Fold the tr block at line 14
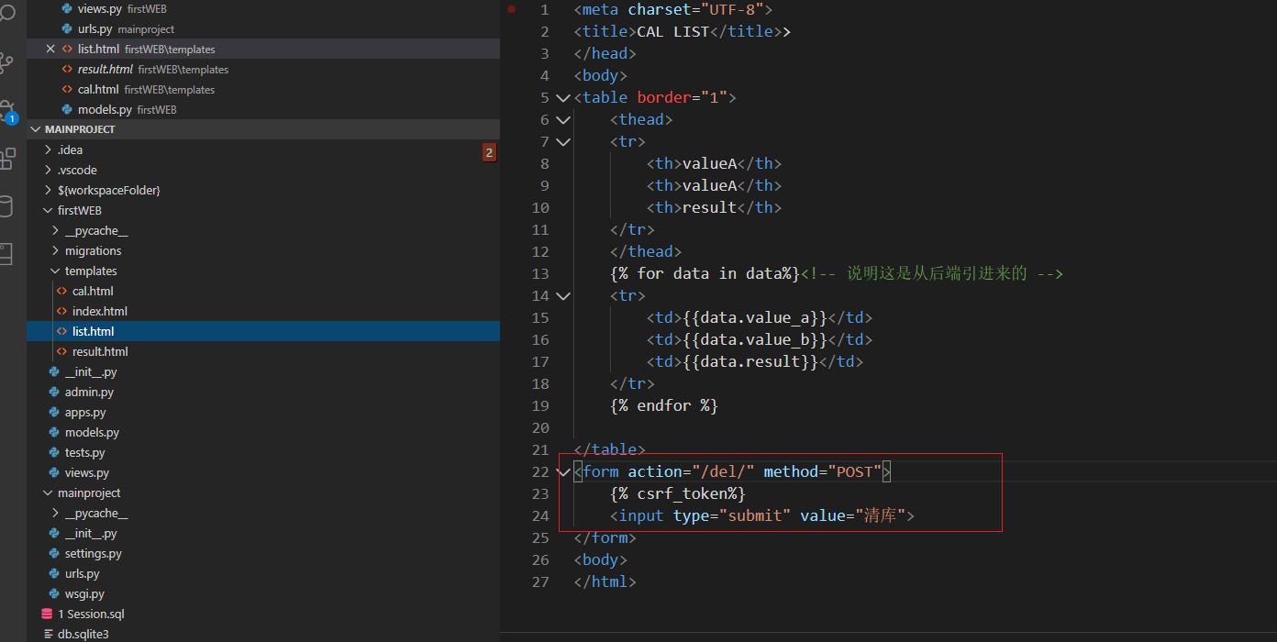Viewport: 1277px width, 642px height. (x=563, y=295)
